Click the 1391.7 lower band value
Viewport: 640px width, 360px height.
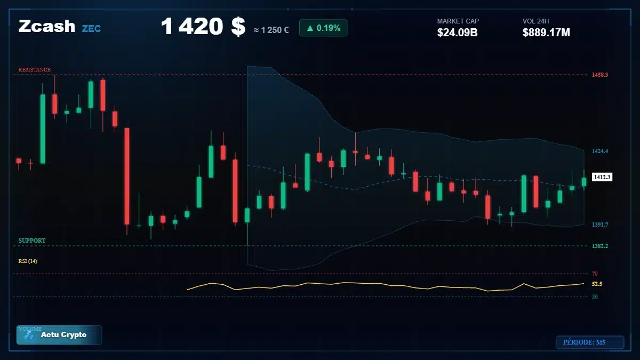pyautogui.click(x=600, y=225)
